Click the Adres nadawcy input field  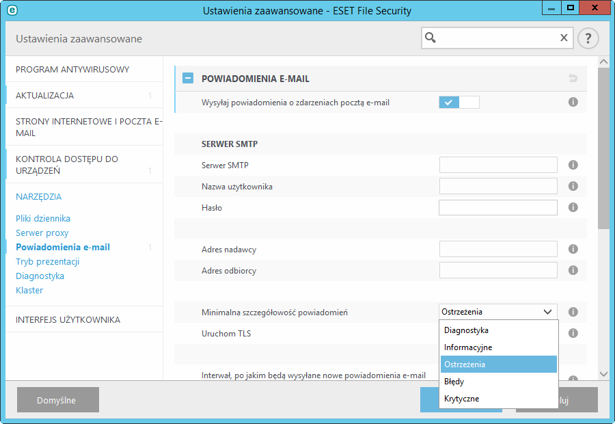498,249
